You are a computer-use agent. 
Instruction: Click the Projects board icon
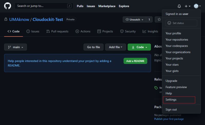point(99,31)
